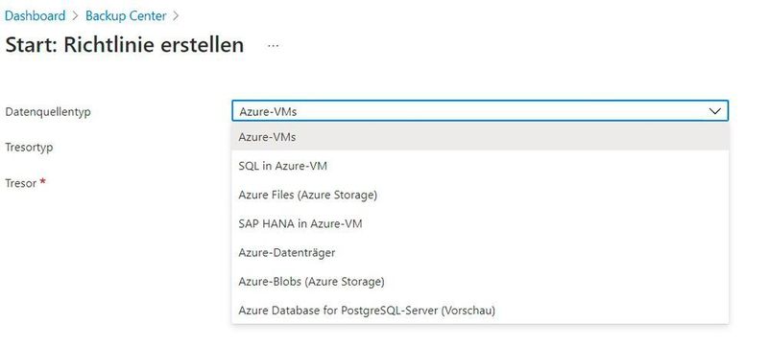Select SQL in Azure-VM option
The height and width of the screenshot is (346, 768).
(480, 166)
